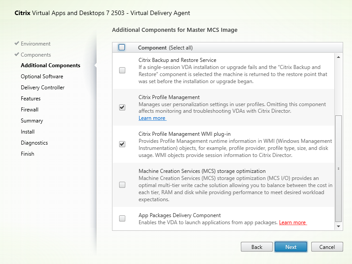
Task: Enable Citrix Backup and Restore Service checkbox
Action: click(x=122, y=70)
